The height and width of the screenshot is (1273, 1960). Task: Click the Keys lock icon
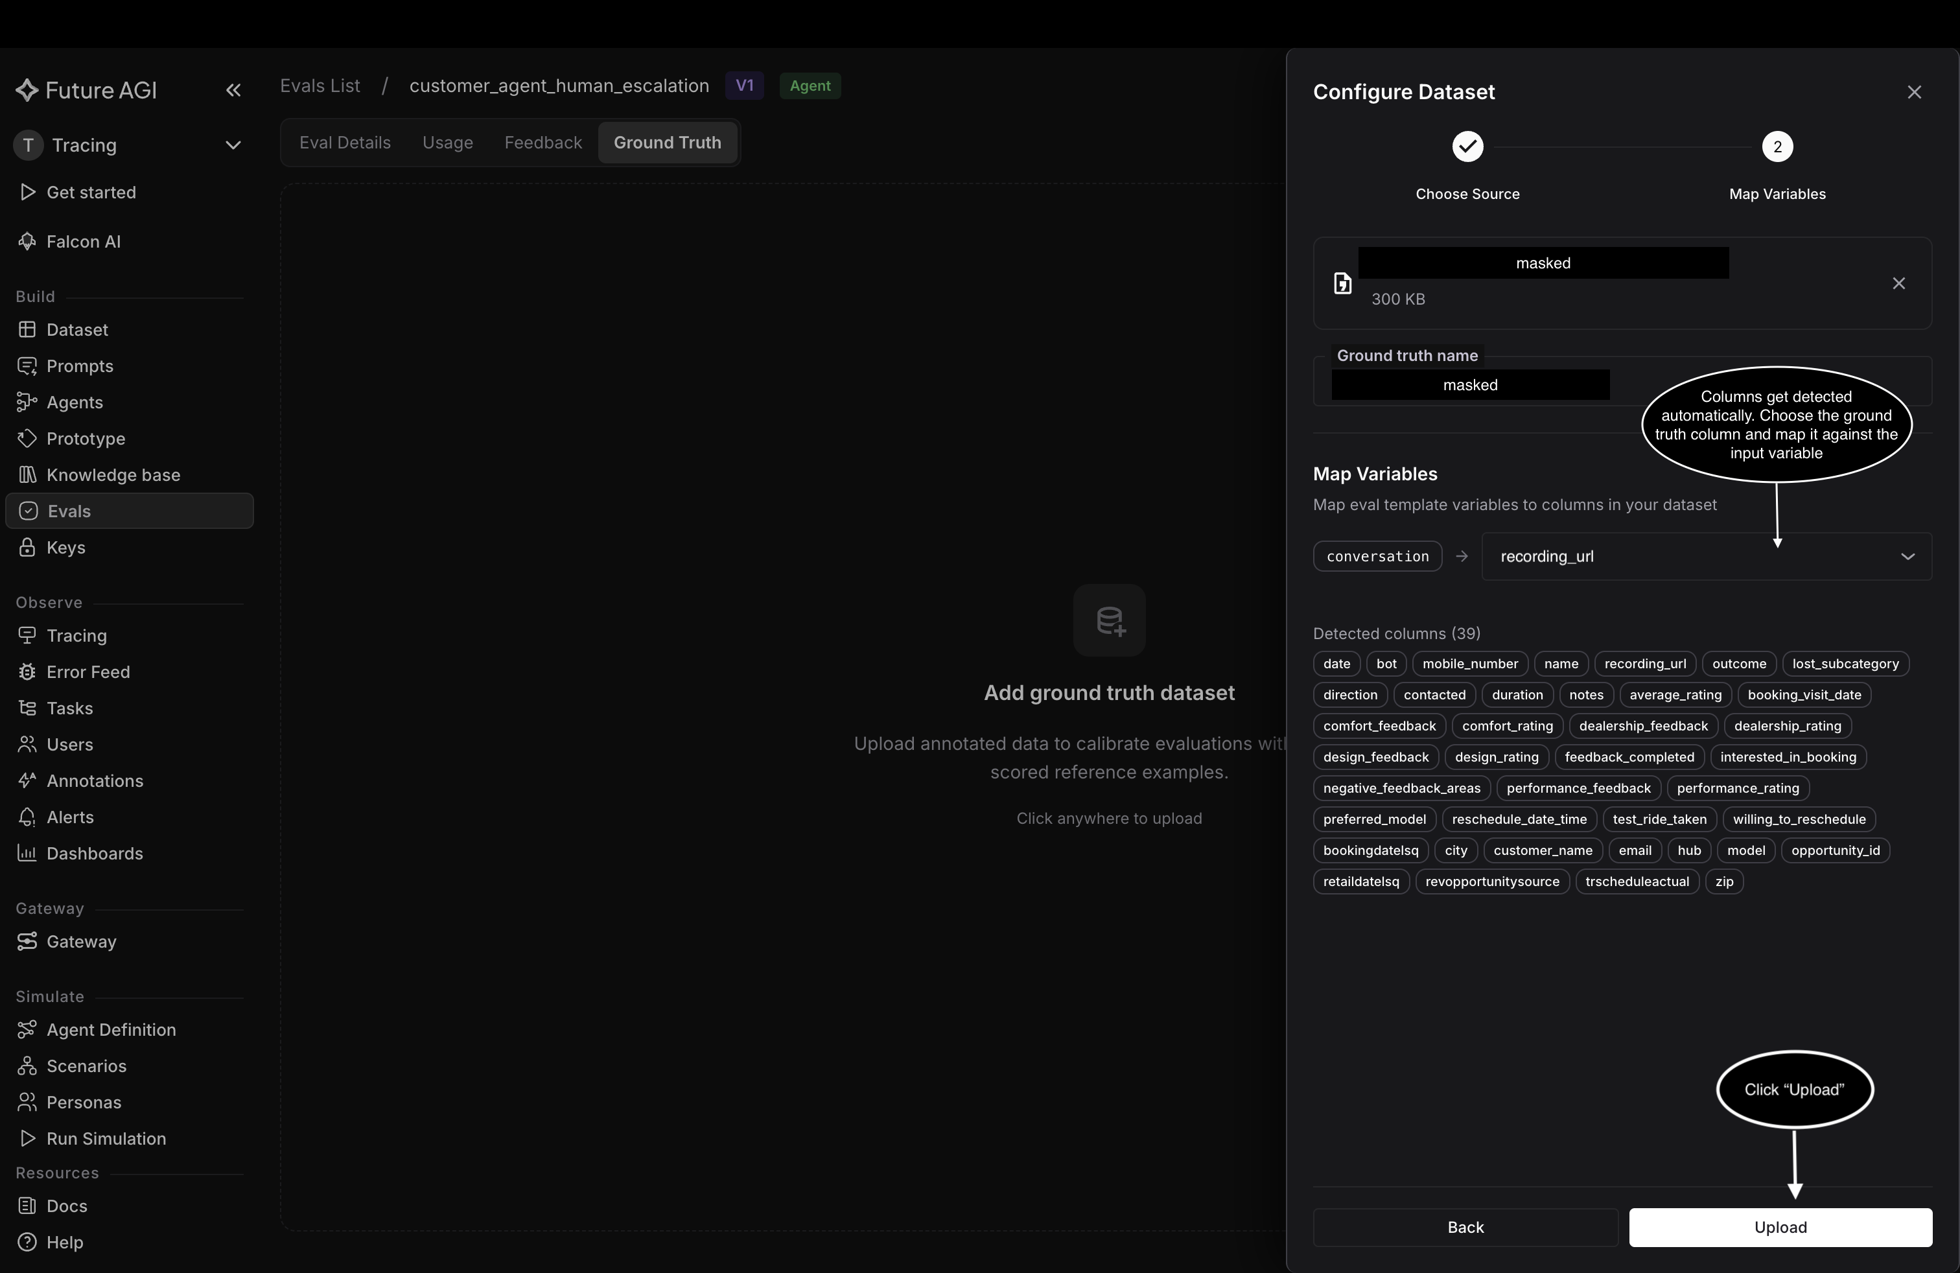[27, 547]
